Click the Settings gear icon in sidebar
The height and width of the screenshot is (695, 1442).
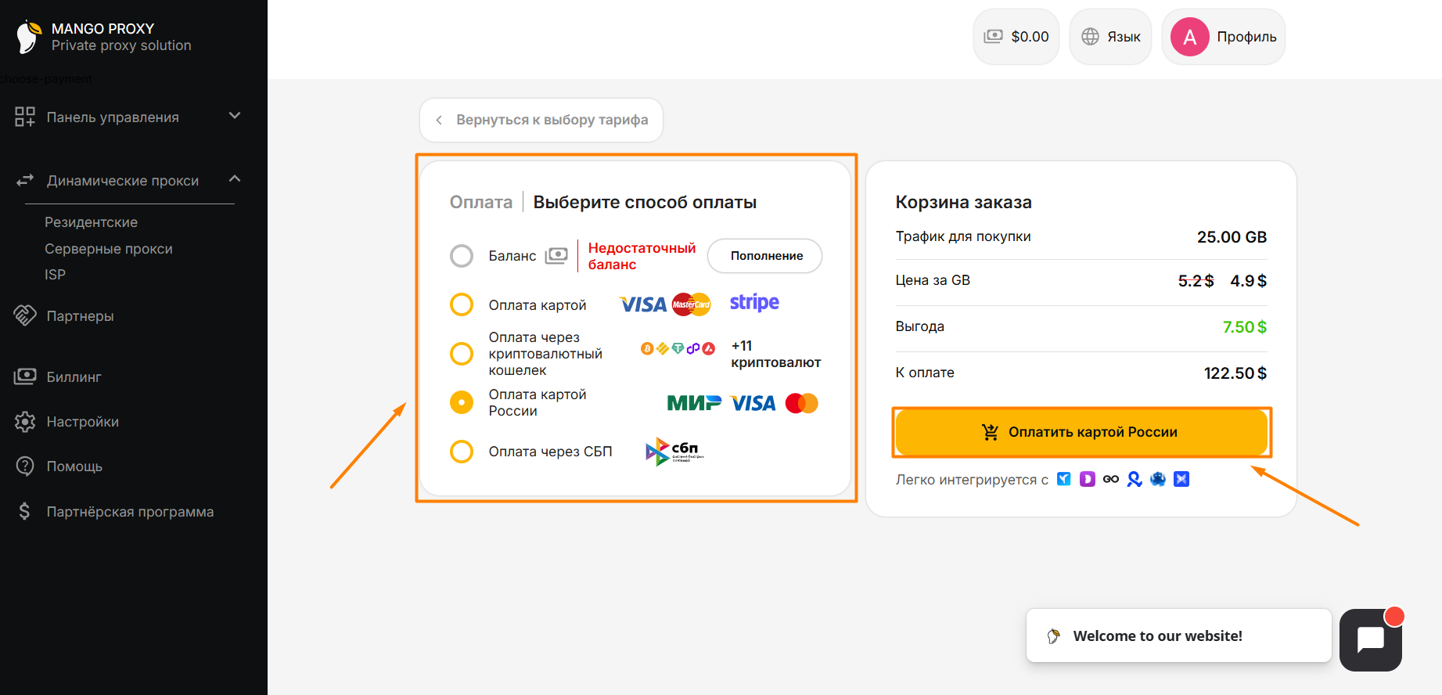coord(25,422)
